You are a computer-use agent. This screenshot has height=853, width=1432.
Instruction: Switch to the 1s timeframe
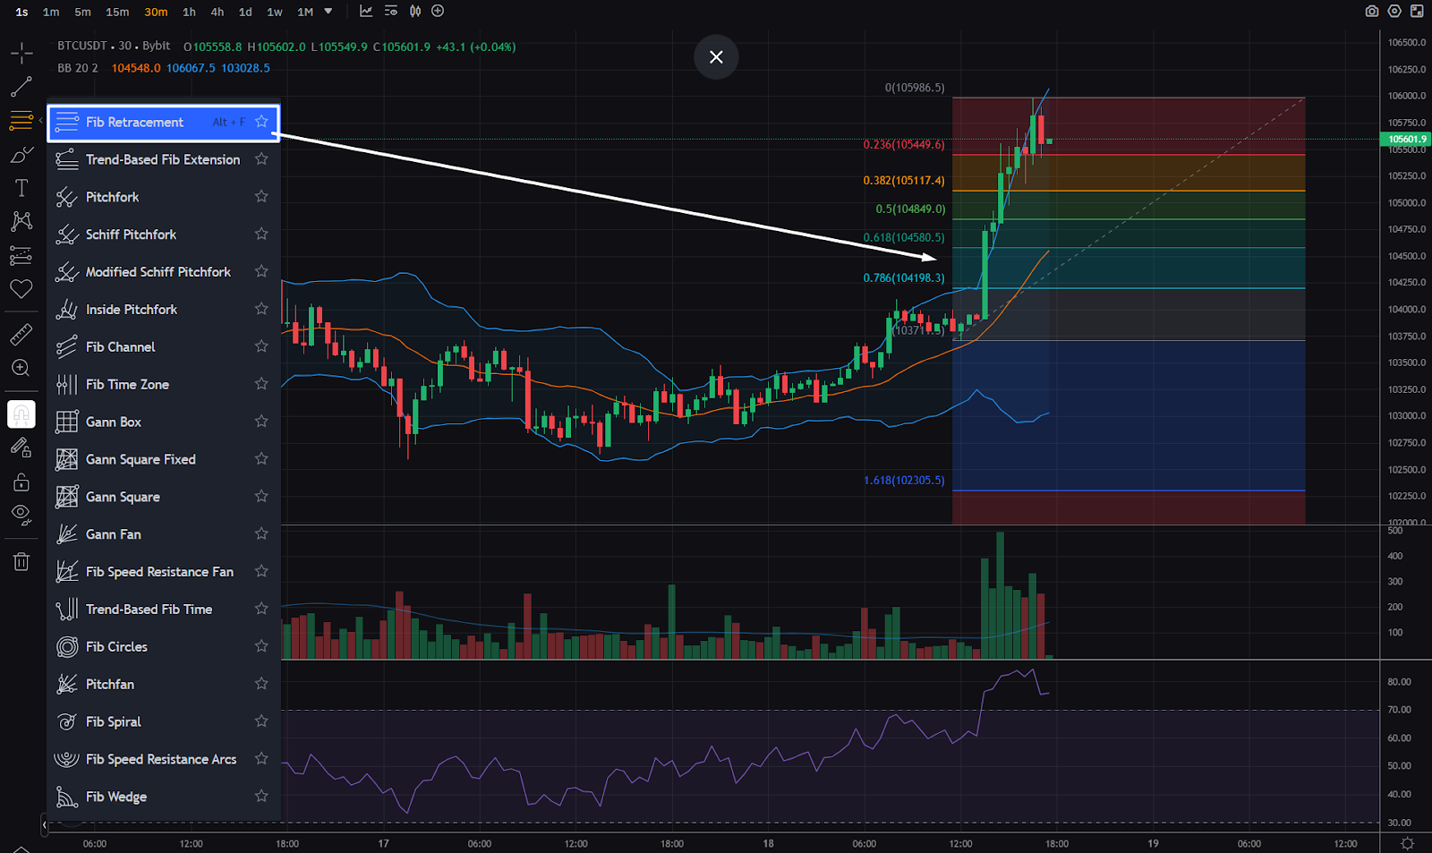(x=21, y=12)
